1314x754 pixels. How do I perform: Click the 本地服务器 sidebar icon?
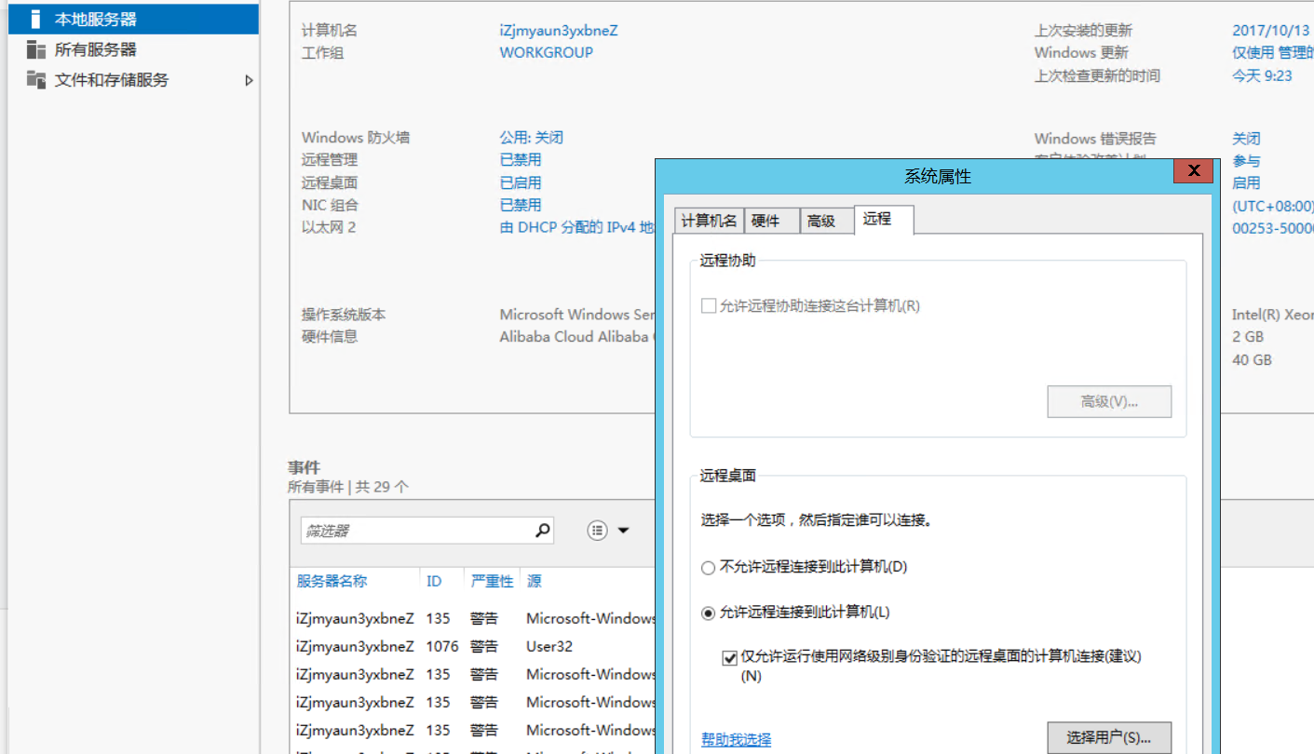[x=35, y=19]
